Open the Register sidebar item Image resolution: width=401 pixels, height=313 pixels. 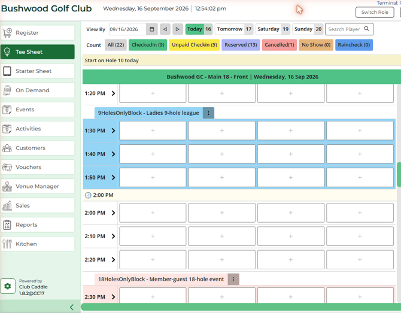38,33
